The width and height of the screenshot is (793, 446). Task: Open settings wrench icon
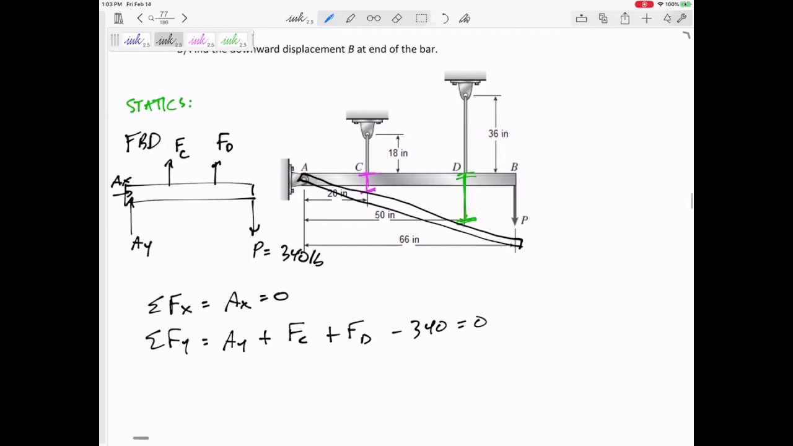pyautogui.click(x=681, y=19)
